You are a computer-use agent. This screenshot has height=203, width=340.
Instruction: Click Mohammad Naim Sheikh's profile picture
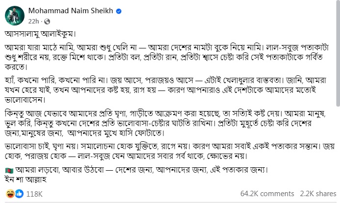(13, 16)
